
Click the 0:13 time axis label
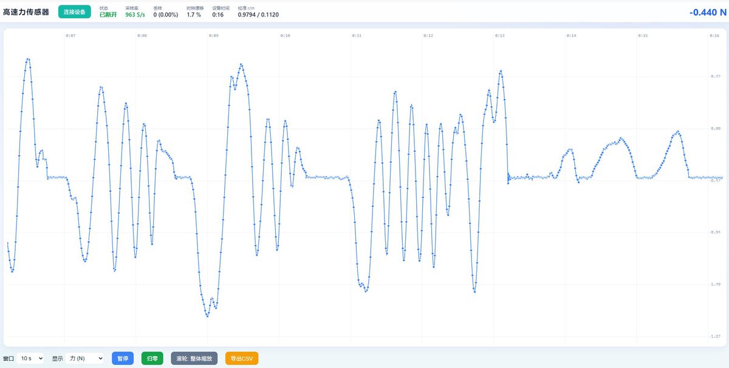[501, 36]
